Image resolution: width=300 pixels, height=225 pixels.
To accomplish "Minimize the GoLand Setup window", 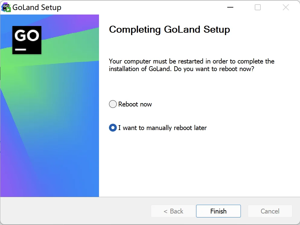I will click(x=230, y=7).
